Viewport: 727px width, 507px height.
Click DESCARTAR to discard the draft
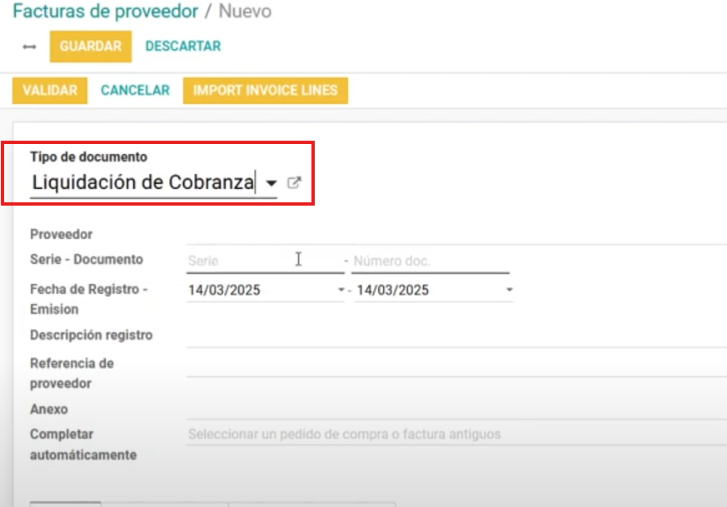[182, 47]
